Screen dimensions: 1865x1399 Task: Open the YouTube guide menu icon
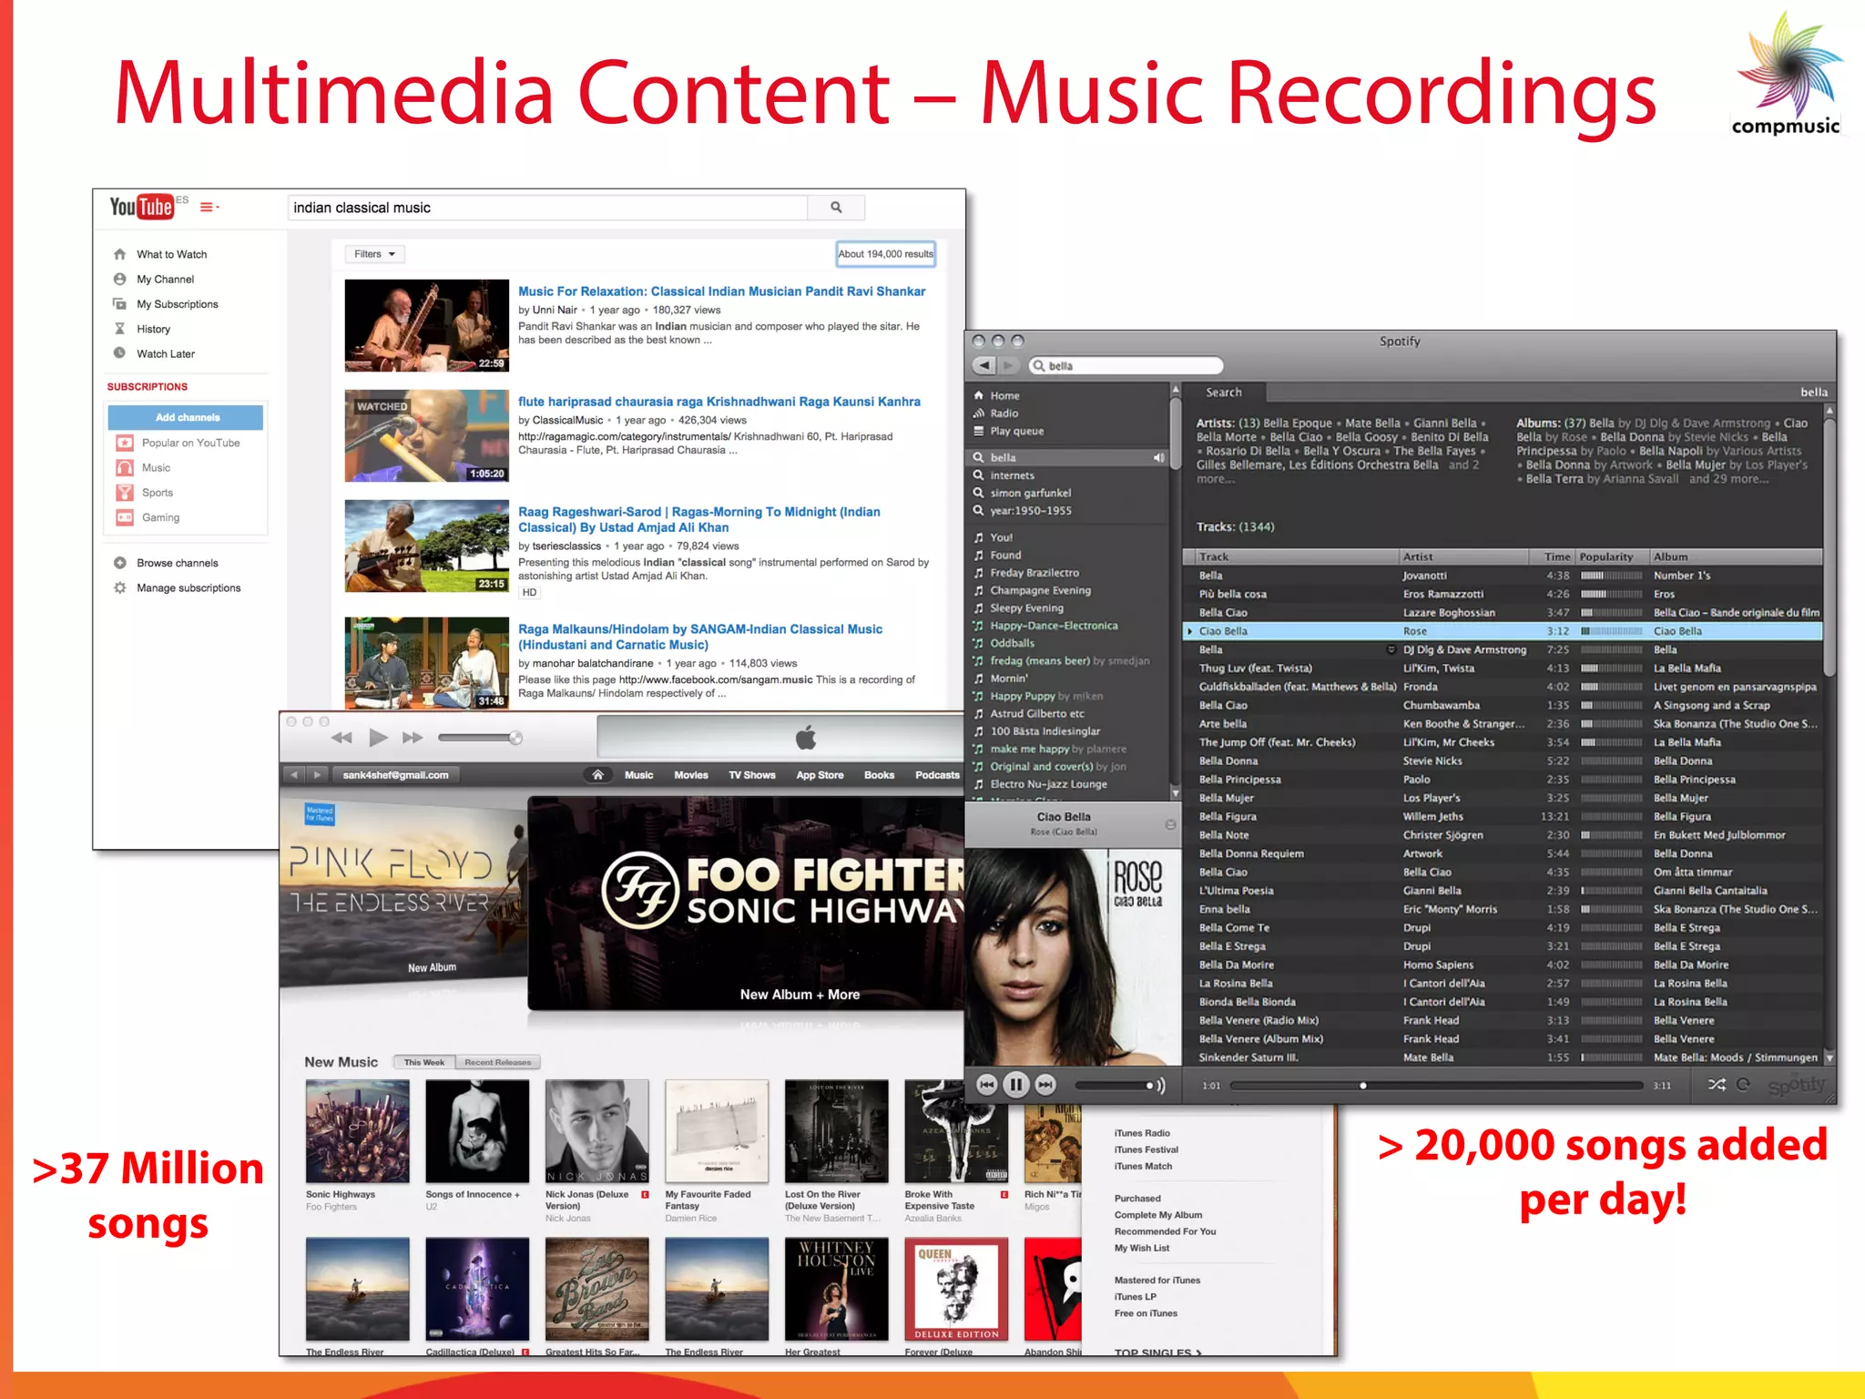(x=209, y=208)
